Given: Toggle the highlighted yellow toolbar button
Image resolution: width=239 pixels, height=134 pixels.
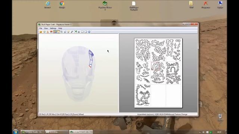Looking at the screenshot, I should [x=58, y=32].
